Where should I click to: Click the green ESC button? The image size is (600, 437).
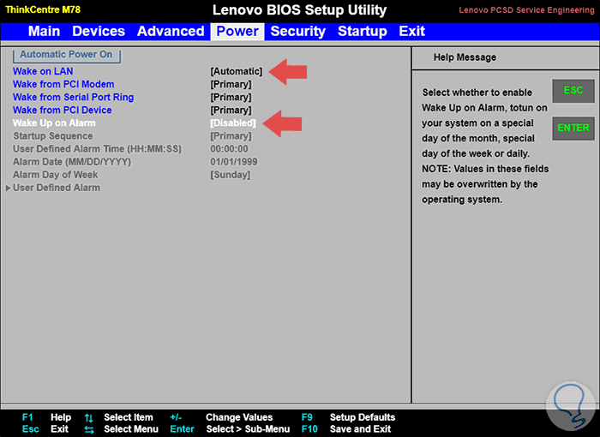(x=573, y=90)
